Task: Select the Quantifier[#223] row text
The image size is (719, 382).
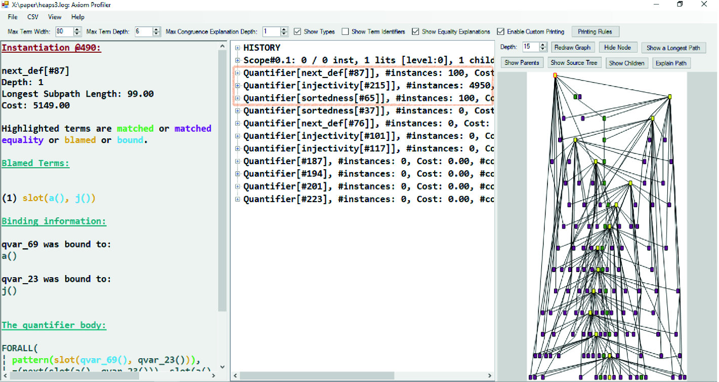Action: (x=368, y=199)
